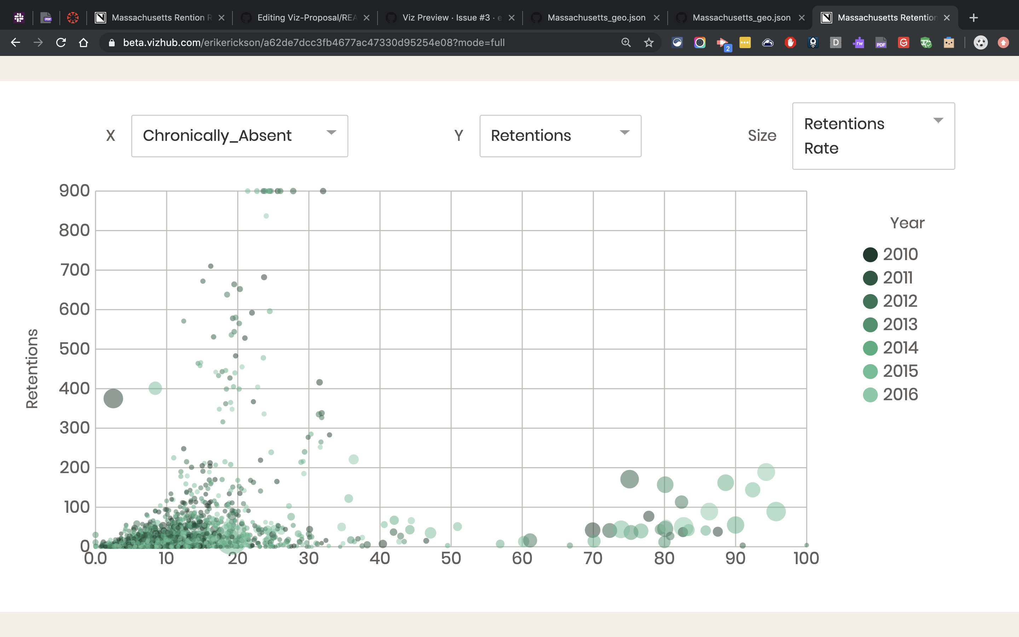
Task: Switch to Massachusetts Rention tab
Action: [160, 18]
